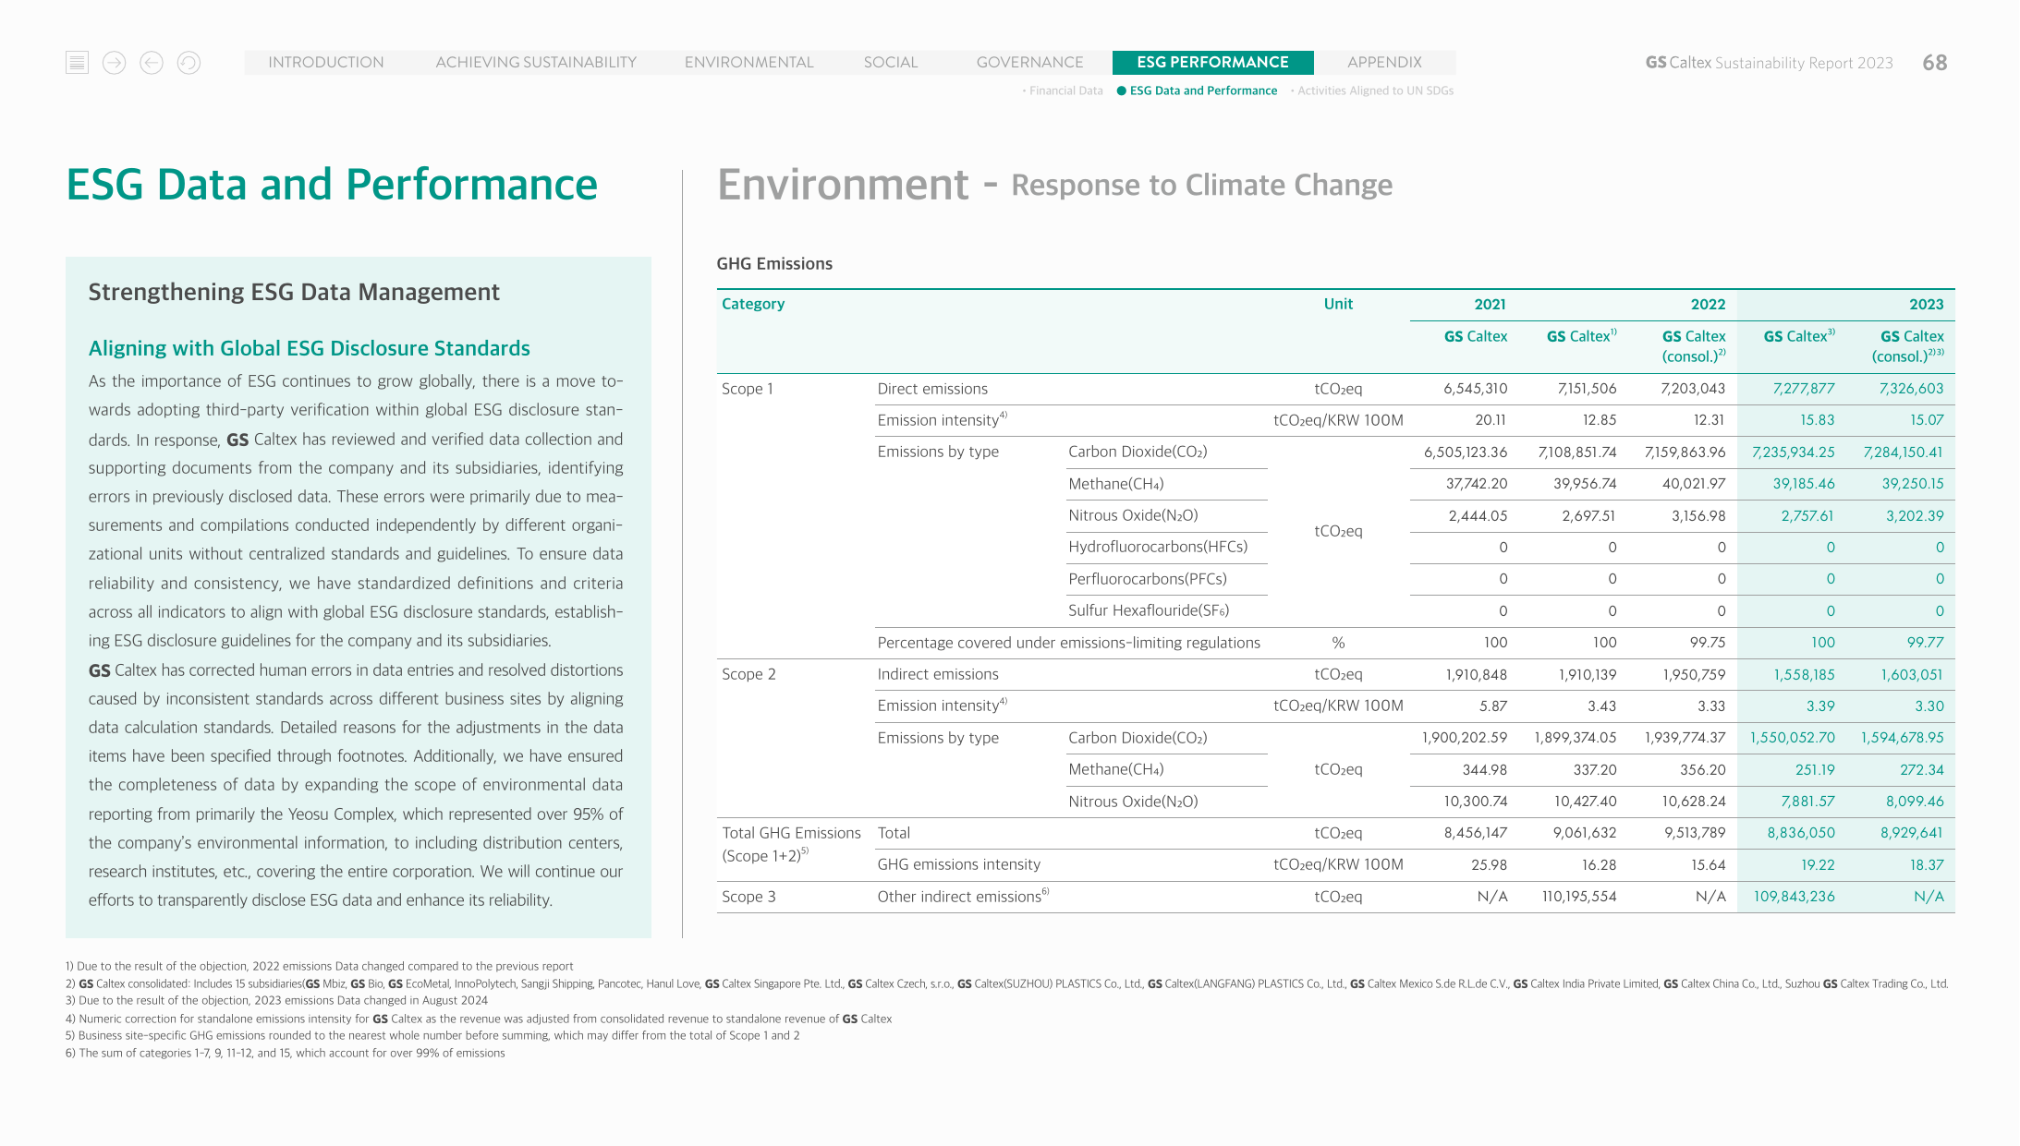Switch to ACHIEVING SUSTAINABILITY tab
Image resolution: width=2020 pixels, height=1146 pixels.
pos(536,62)
